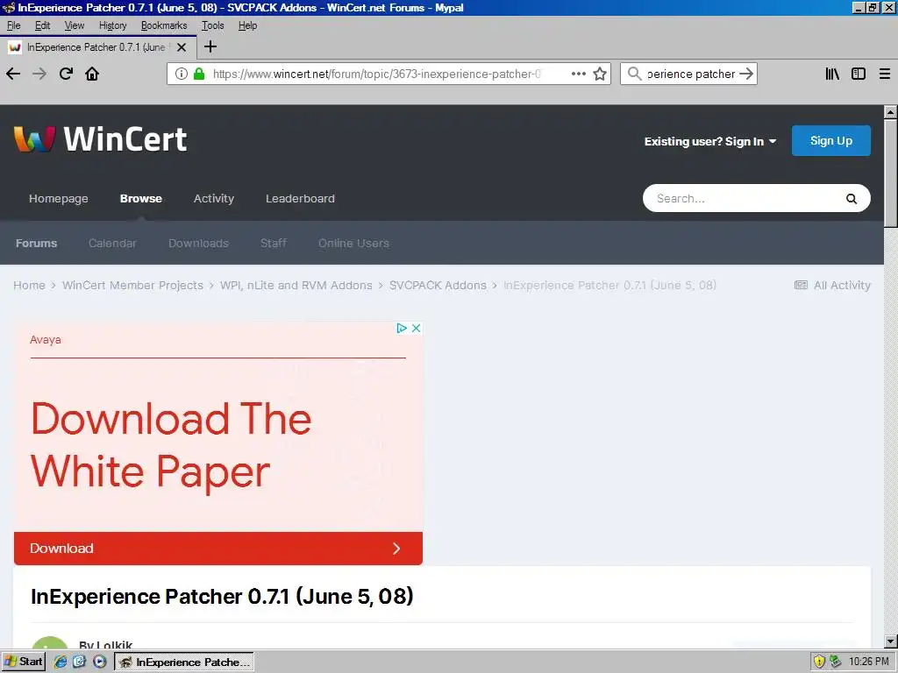Open the Library bookmarks icon
The image size is (898, 673).
click(832, 74)
